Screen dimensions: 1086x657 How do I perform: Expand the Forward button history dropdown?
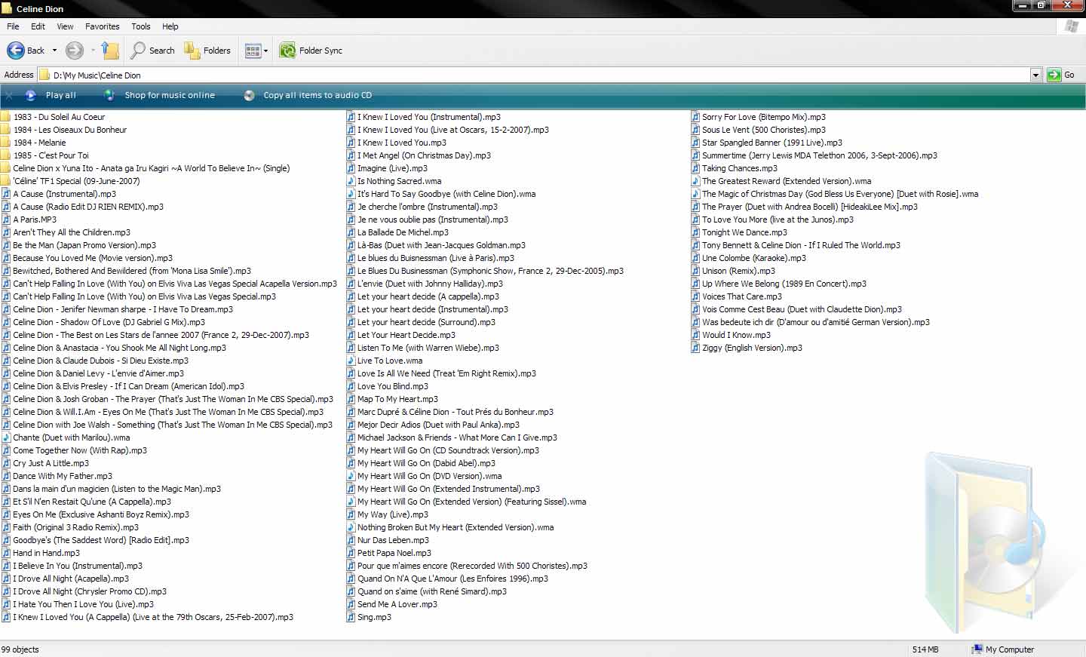pyautogui.click(x=93, y=51)
